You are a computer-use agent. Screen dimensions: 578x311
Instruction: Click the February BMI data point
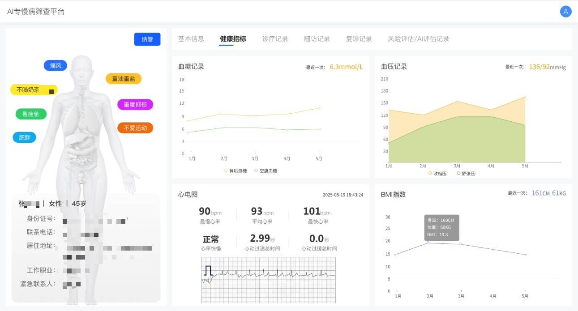[428, 243]
